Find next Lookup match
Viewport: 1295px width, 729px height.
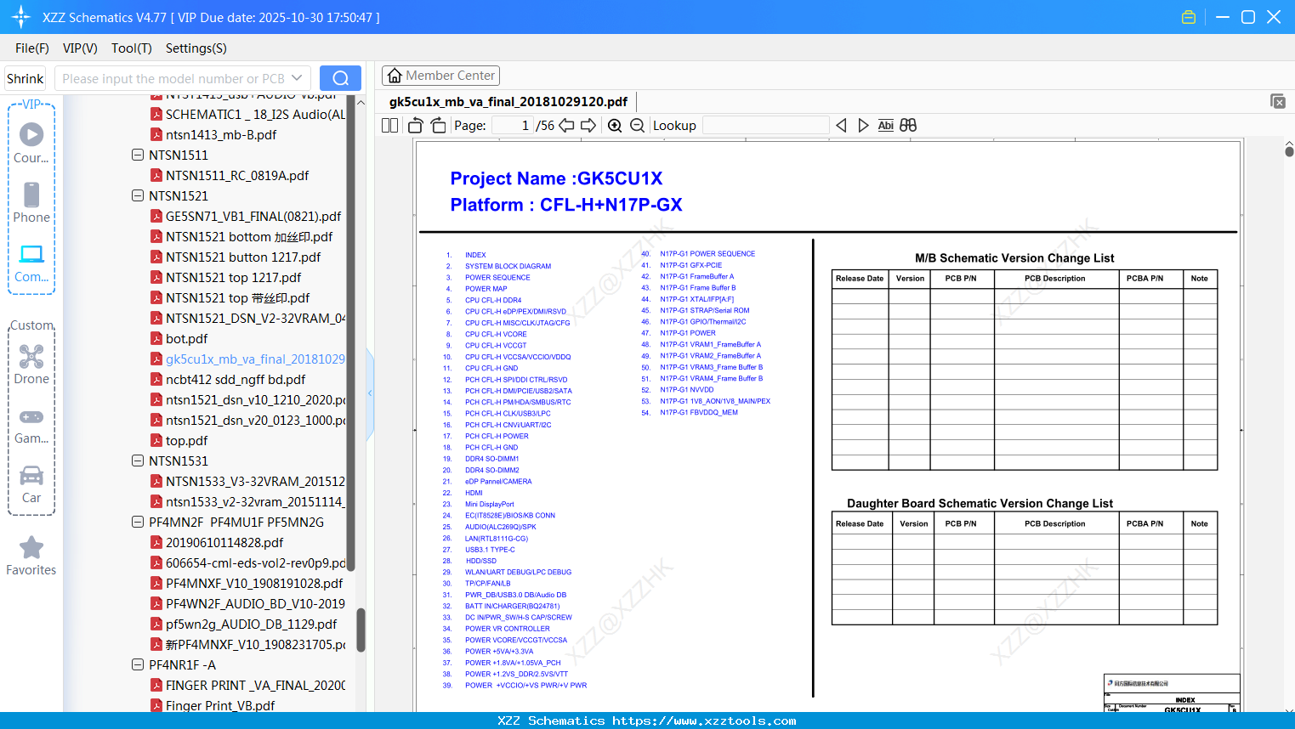(x=863, y=126)
